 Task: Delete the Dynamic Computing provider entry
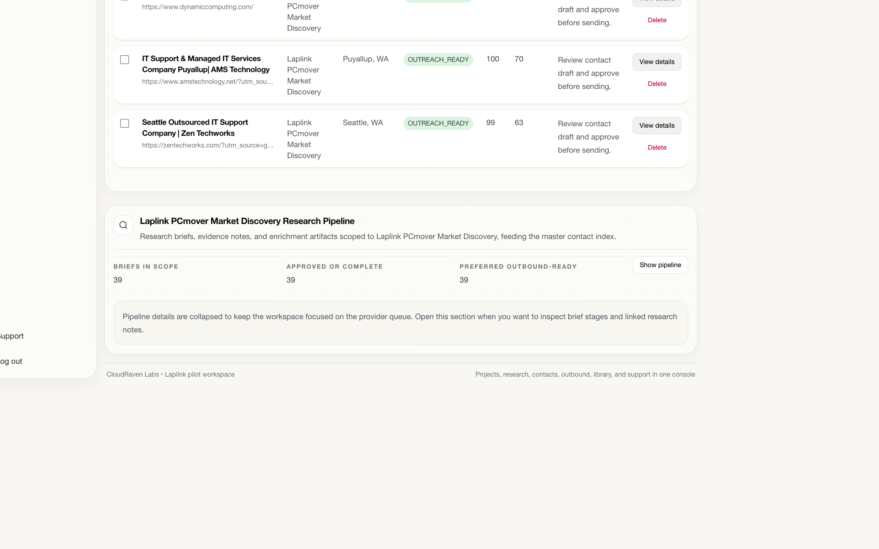tap(657, 20)
